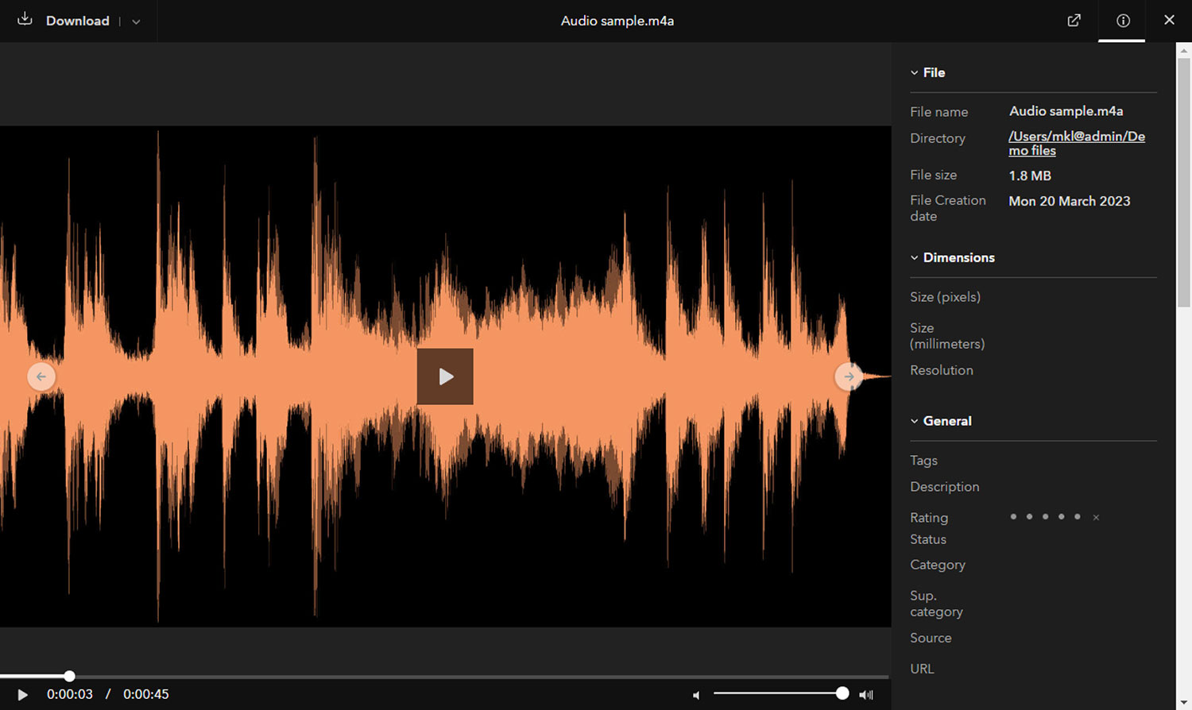The image size is (1192, 710).
Task: Play the waveform via center play button
Action: point(445,376)
